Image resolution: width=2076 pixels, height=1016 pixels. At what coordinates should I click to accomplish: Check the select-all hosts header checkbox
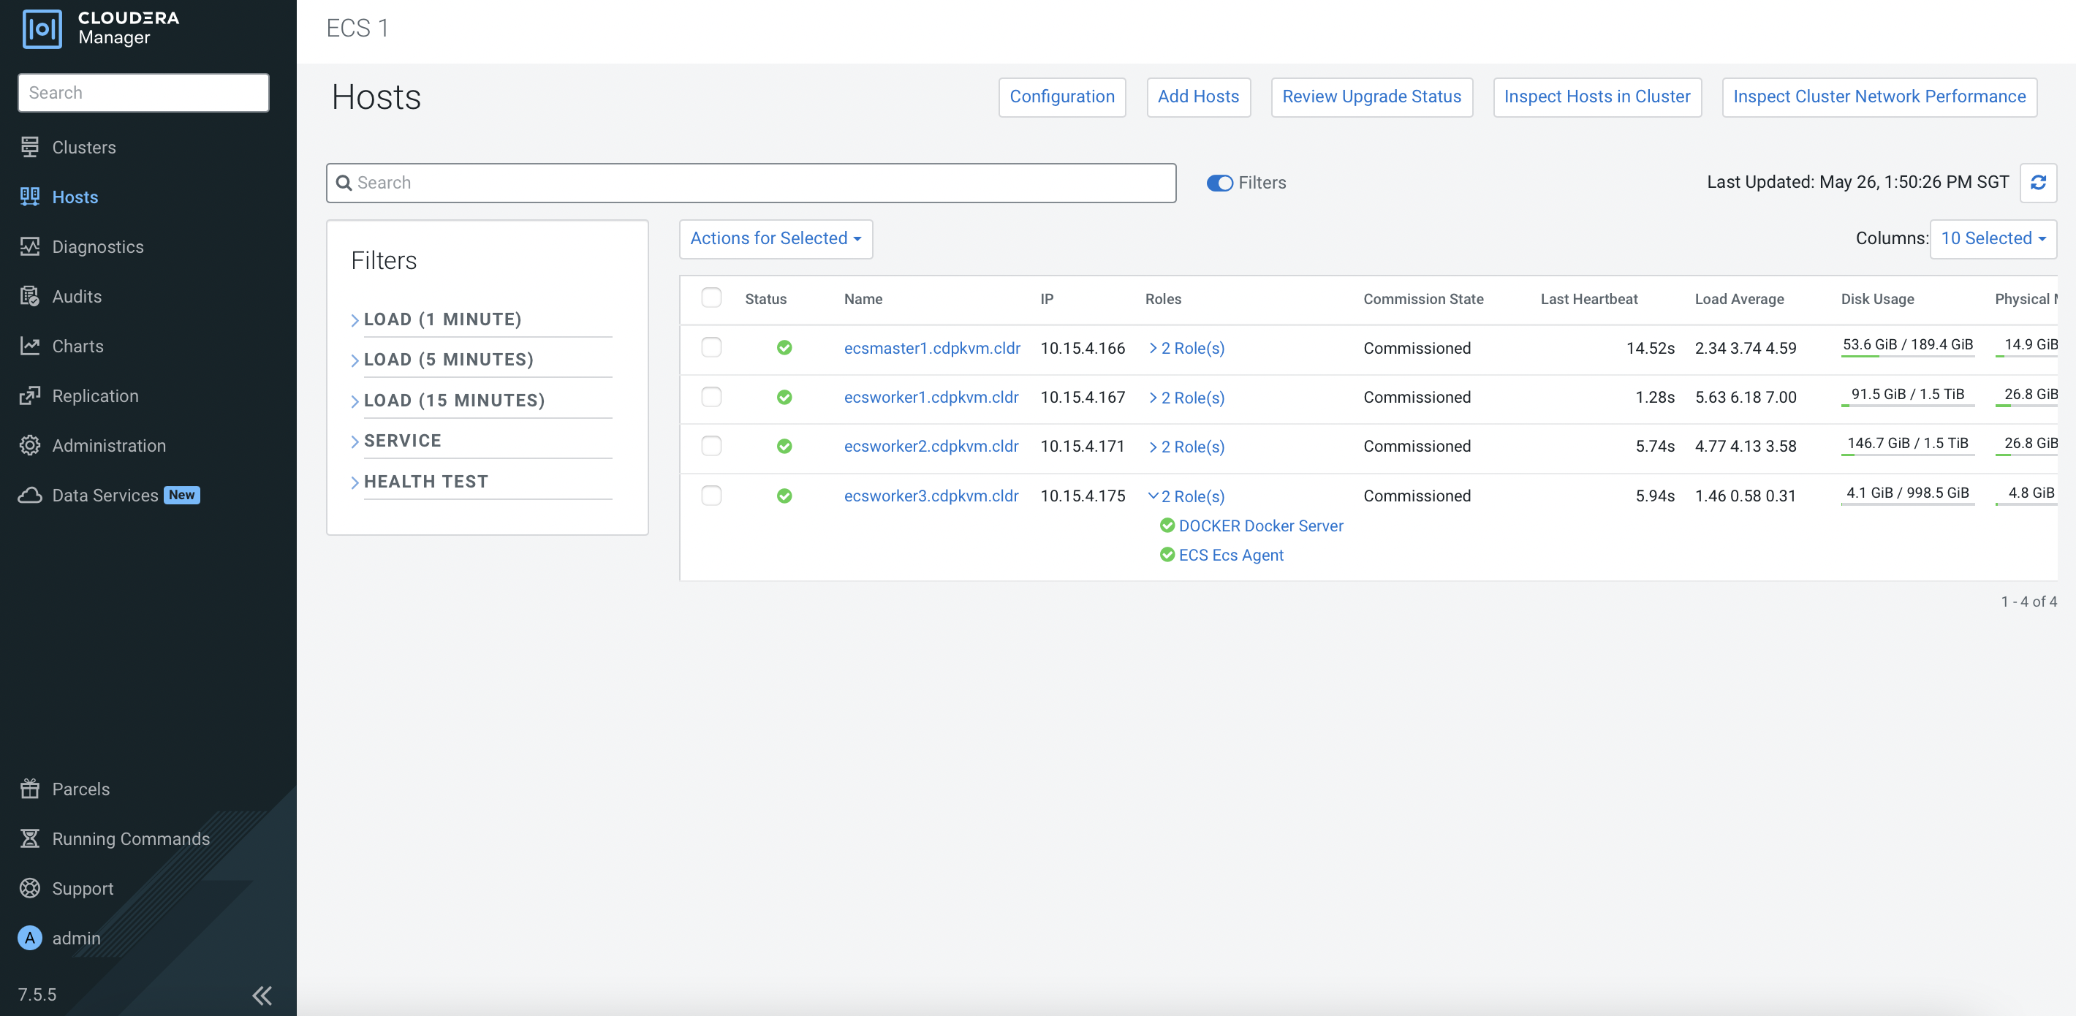[x=711, y=298]
